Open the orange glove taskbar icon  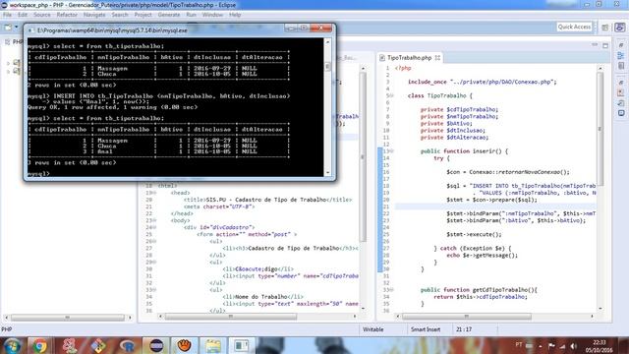[184, 345]
